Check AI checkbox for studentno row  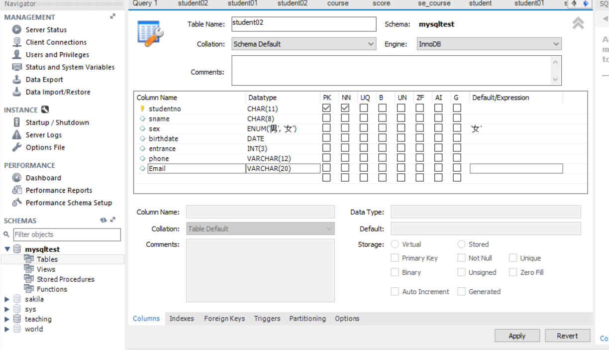[x=438, y=108]
